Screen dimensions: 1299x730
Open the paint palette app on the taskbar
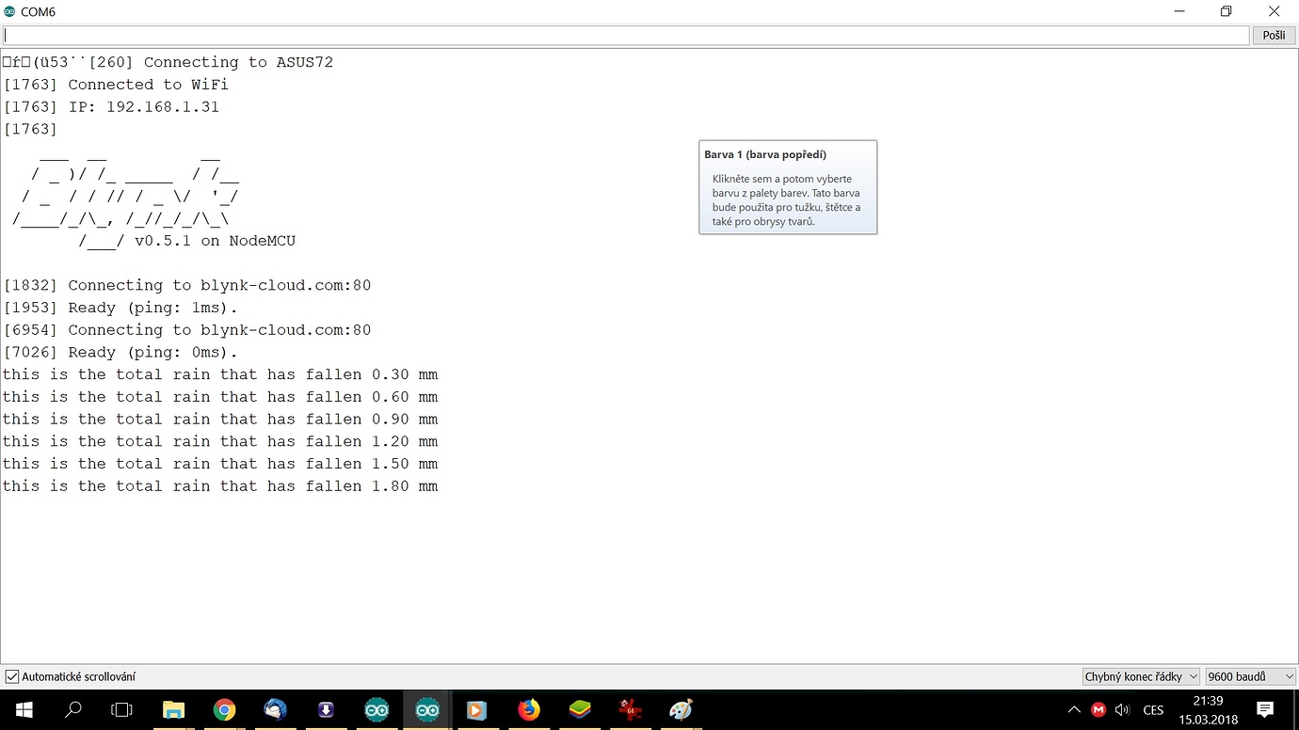(680, 710)
